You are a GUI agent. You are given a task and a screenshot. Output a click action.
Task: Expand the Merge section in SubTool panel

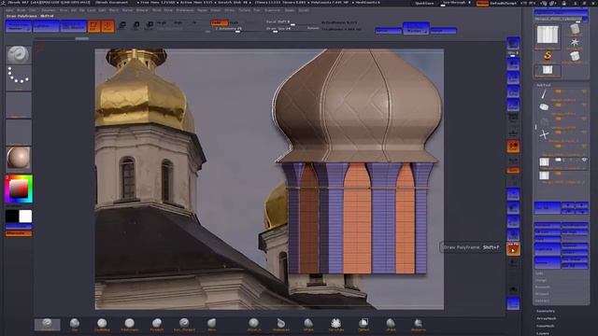click(x=541, y=280)
